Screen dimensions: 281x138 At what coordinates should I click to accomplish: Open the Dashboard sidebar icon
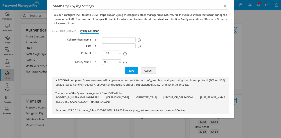tap(7, 15)
